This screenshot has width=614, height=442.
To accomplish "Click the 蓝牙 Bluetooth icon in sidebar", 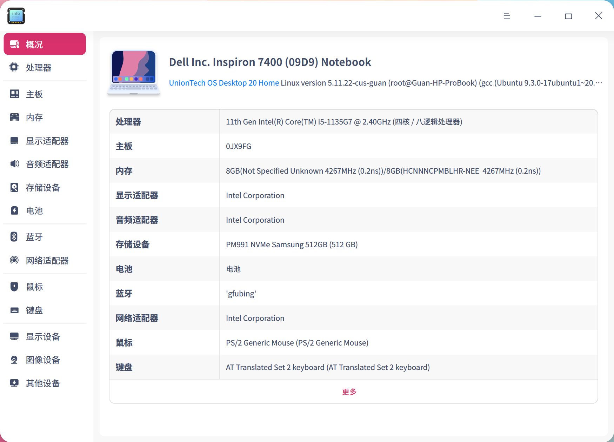I will (x=14, y=237).
